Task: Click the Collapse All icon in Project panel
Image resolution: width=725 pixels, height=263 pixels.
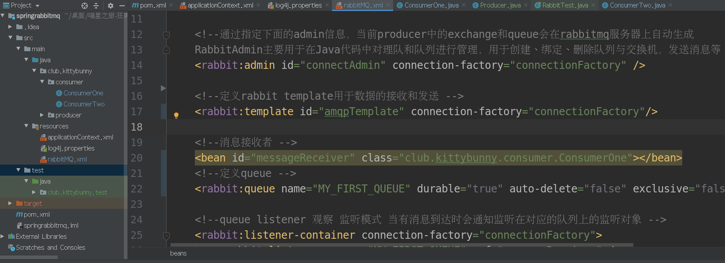Action: pyautogui.click(x=96, y=6)
